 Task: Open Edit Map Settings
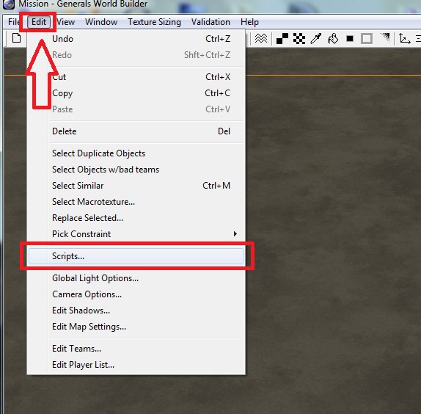[x=136, y=327]
